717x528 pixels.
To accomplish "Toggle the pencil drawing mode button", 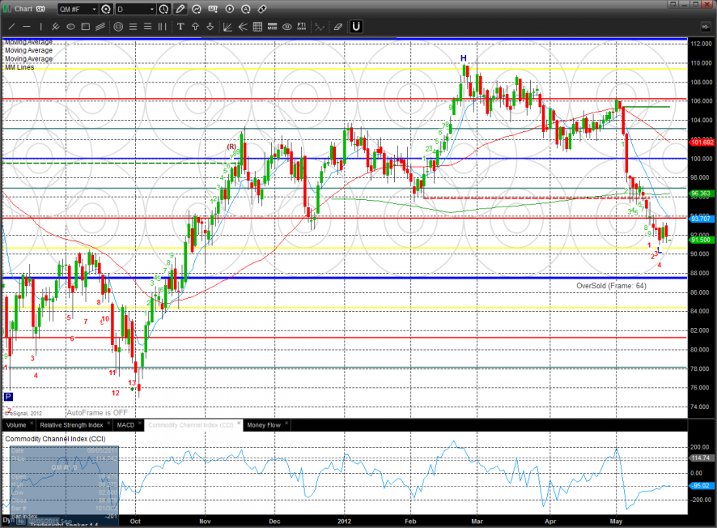I will pos(180,9).
